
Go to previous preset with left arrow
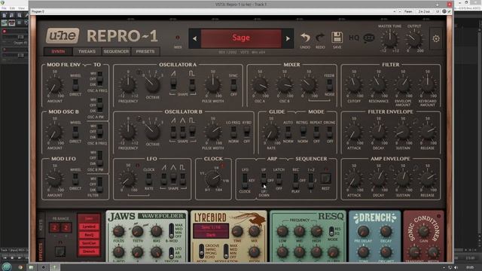coord(194,38)
